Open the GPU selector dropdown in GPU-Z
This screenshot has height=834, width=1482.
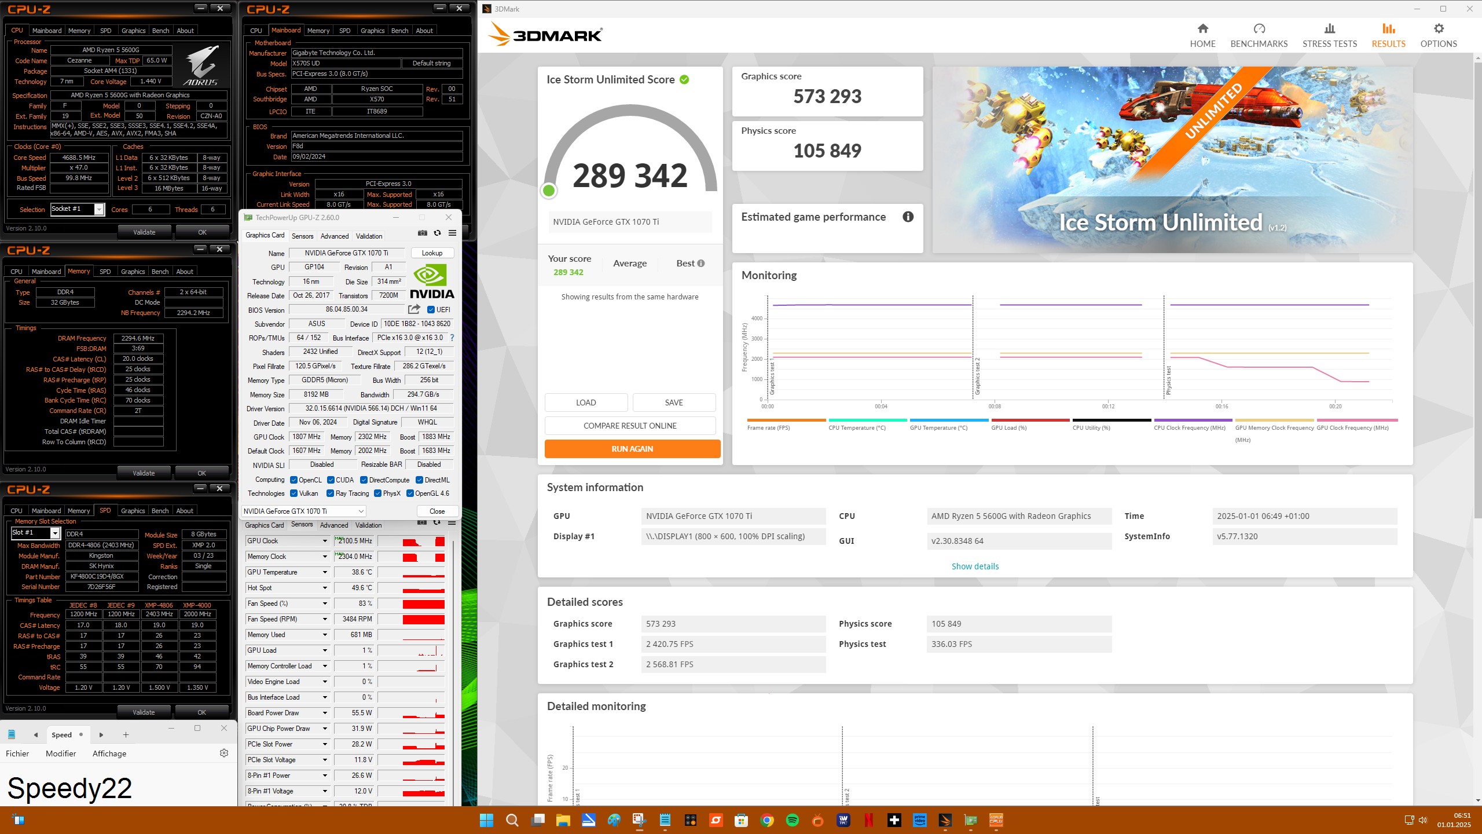304,511
